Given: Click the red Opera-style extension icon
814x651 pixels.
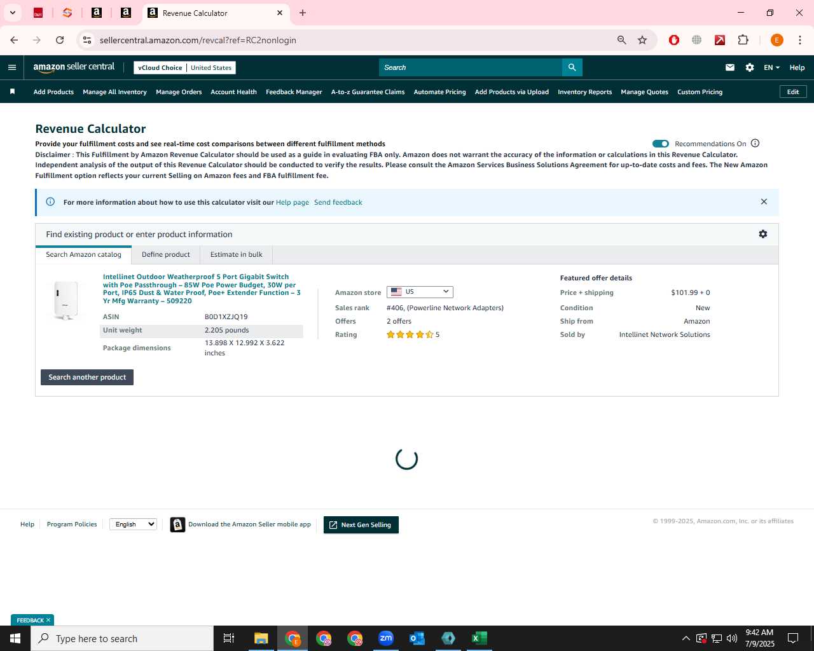Looking at the screenshot, I should point(674,40).
